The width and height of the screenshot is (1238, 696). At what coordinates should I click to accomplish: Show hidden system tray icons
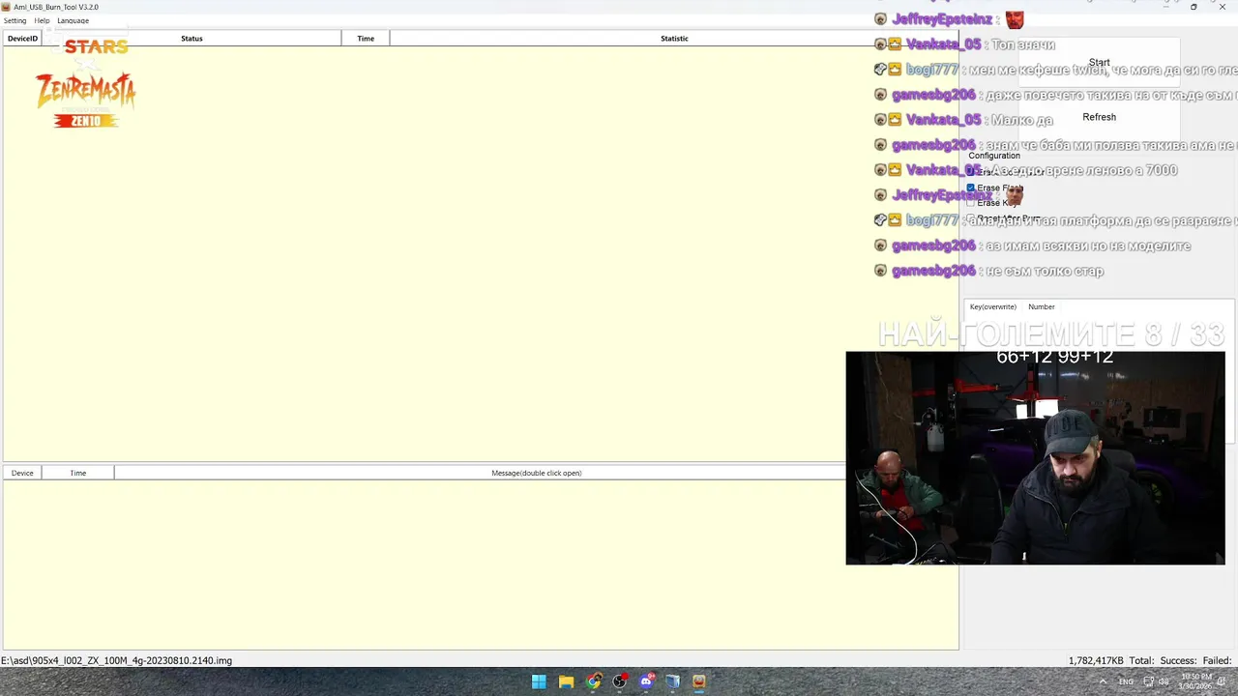pos(1104,681)
